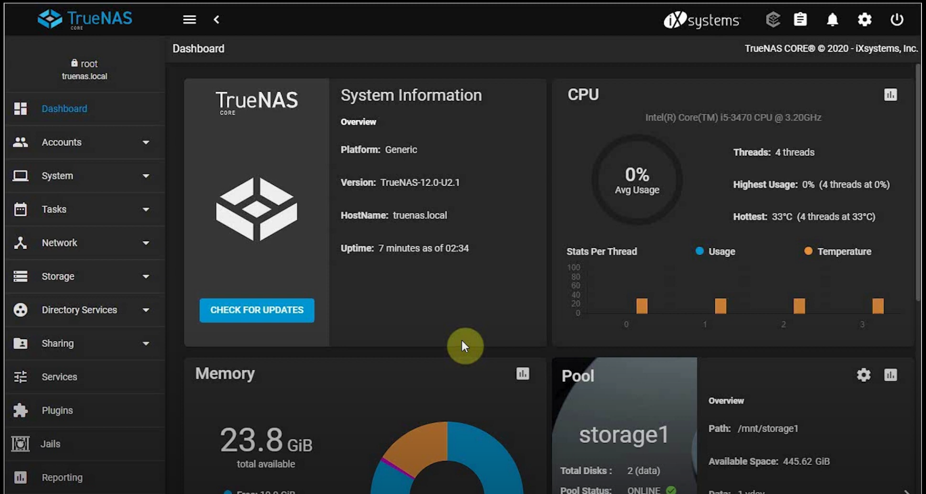Click the power button icon
926x494 pixels.
click(x=897, y=20)
